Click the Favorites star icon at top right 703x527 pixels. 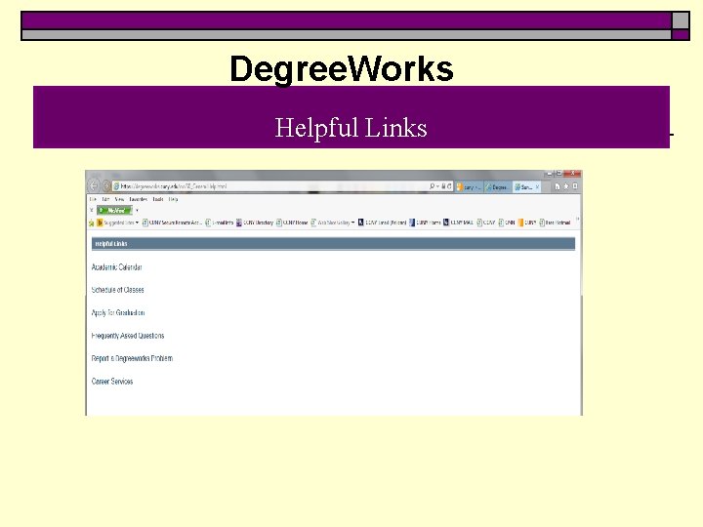(566, 186)
